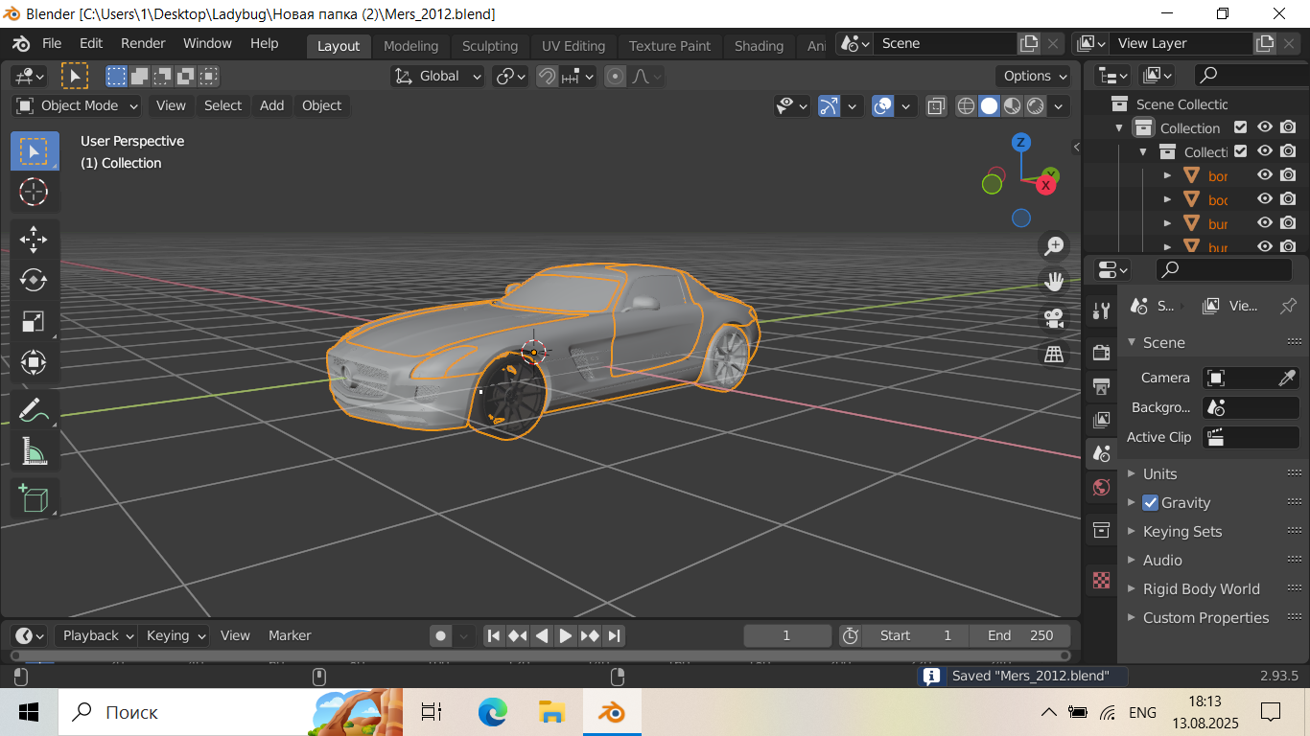The image size is (1310, 736).
Task: Activate the Annotate pencil tool
Action: tap(34, 409)
